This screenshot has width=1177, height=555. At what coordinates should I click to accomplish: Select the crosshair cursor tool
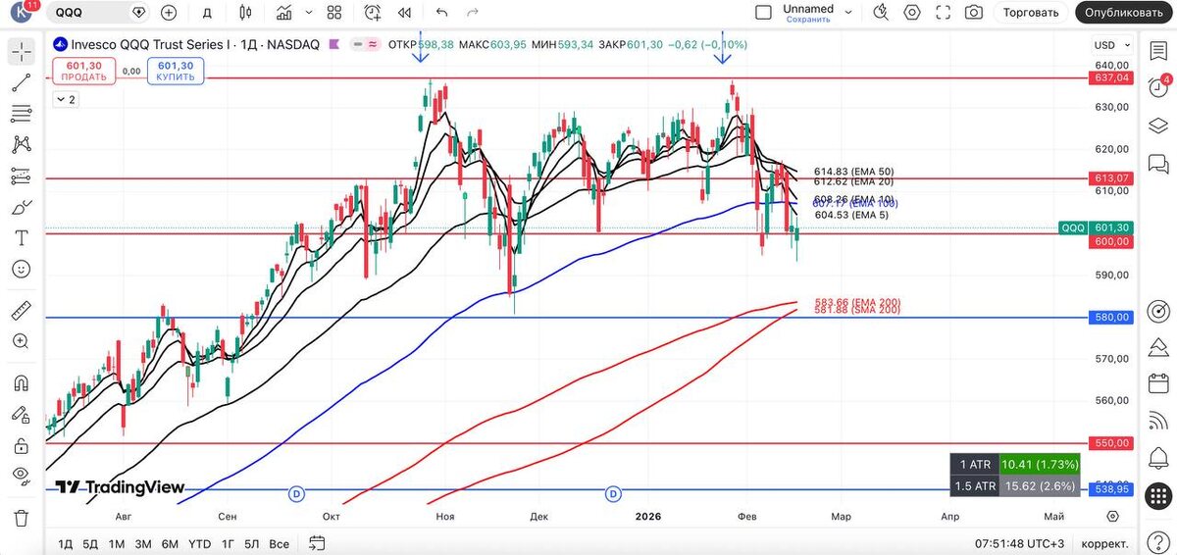[x=21, y=51]
